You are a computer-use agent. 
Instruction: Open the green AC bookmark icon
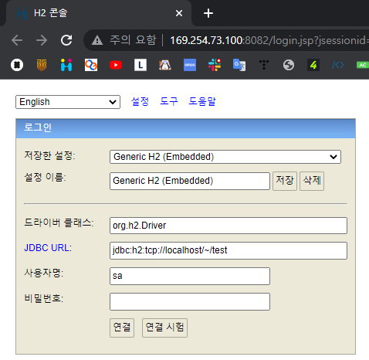point(363,65)
